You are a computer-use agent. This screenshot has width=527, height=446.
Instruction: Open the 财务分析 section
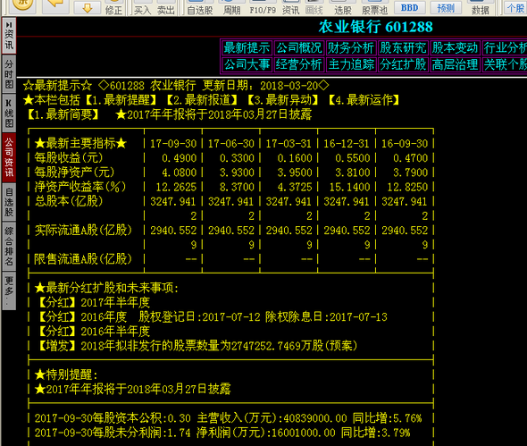[x=351, y=47]
